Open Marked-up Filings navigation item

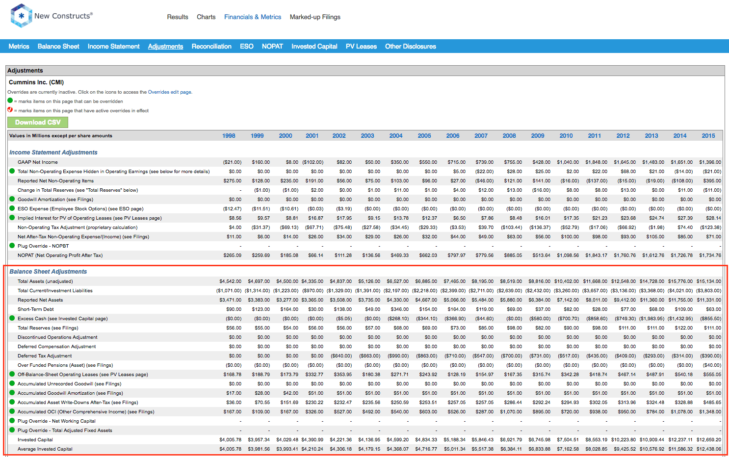315,17
